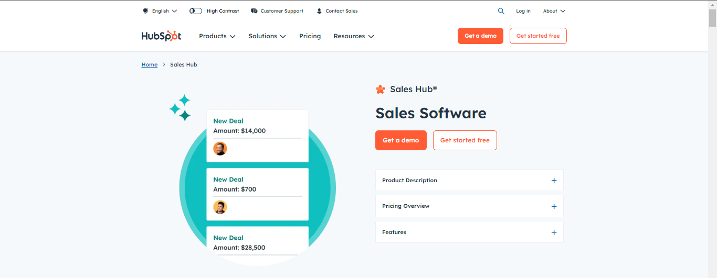
Task: Toggle the High Contrast switch
Action: pyautogui.click(x=196, y=11)
